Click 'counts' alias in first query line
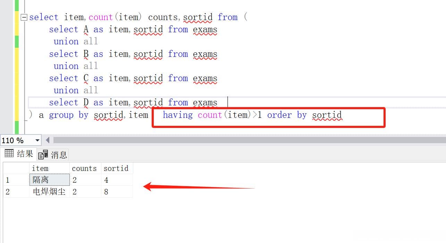Image resolution: width=446 pixels, height=243 pixels. 163,17
